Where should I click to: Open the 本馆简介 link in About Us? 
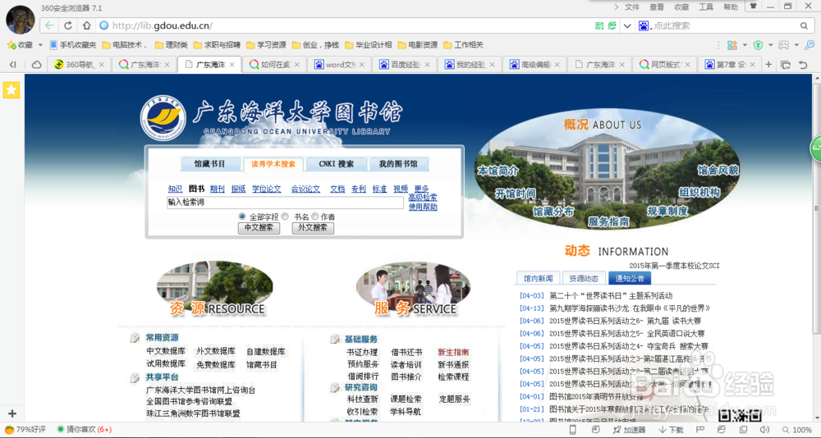coord(498,171)
